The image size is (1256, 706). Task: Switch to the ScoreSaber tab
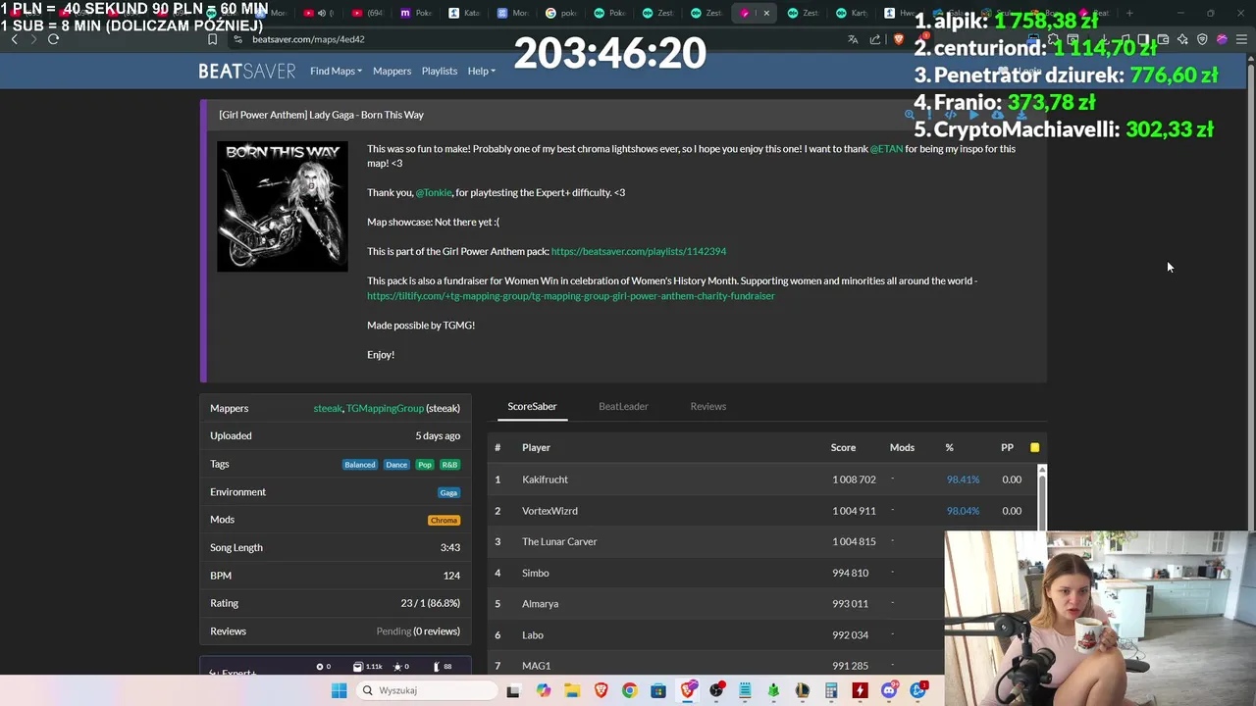point(532,406)
